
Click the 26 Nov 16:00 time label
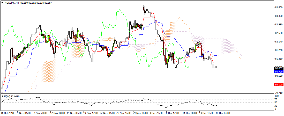tap(124, 113)
